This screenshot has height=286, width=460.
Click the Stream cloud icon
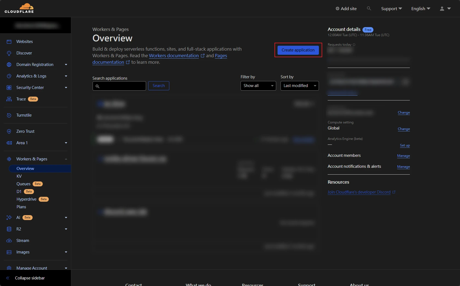(9, 241)
